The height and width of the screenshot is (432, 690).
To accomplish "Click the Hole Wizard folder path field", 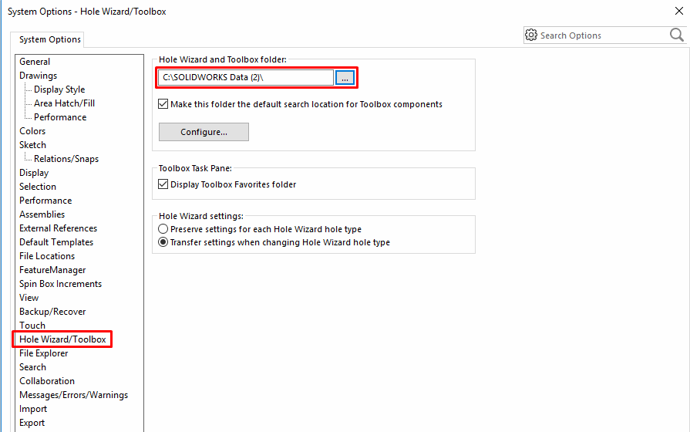I will pyautogui.click(x=246, y=77).
